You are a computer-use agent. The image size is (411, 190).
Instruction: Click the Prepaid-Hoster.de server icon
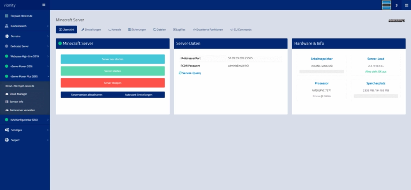(7, 16)
